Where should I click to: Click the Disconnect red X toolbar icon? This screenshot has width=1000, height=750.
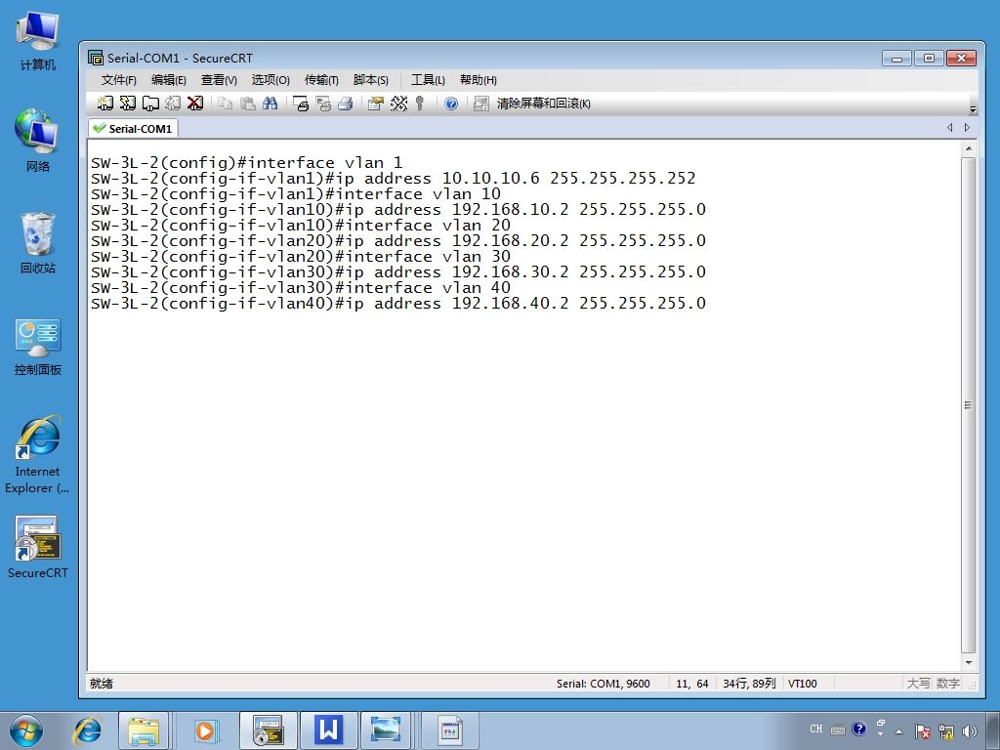pos(195,103)
